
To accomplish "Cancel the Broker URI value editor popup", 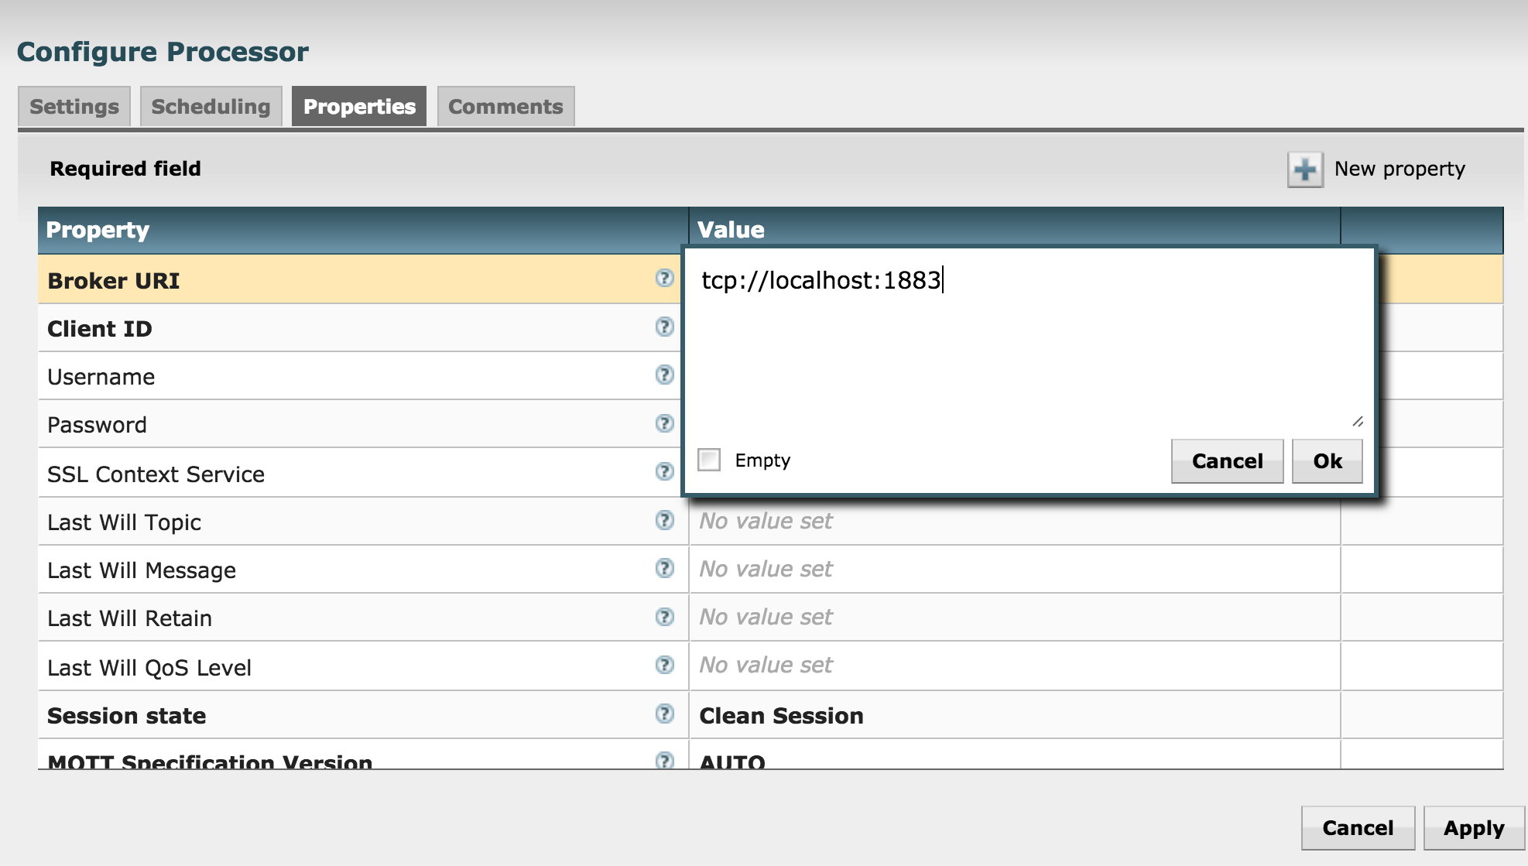I will click(x=1227, y=461).
